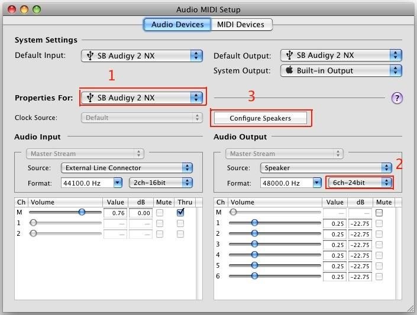This screenshot has width=417, height=315.
Task: Mute output channel 1
Action: (379, 223)
